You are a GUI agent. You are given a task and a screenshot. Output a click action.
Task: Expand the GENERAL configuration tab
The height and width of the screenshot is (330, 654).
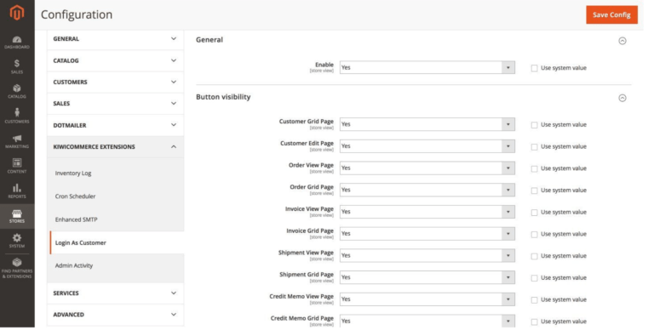click(x=115, y=39)
